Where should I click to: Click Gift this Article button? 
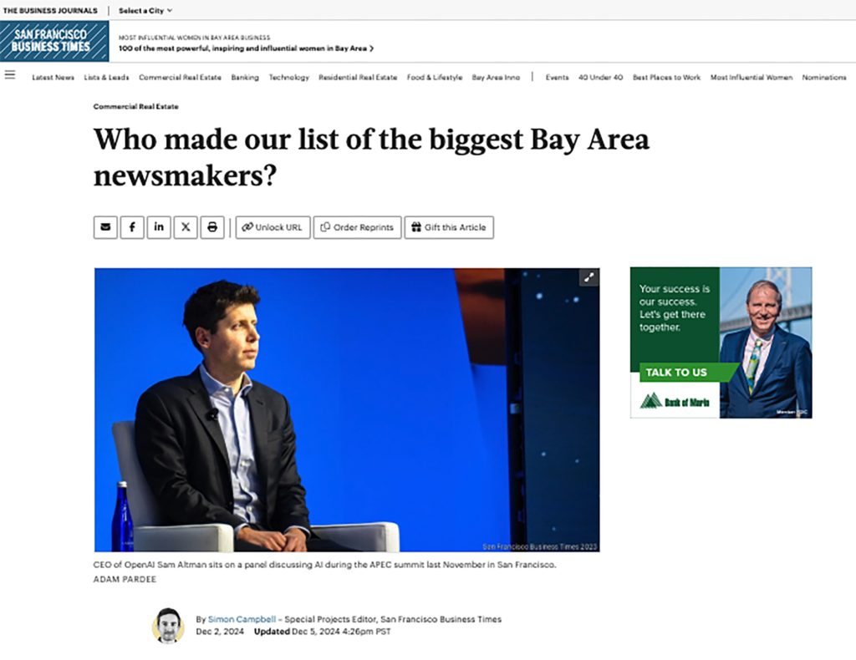coord(449,227)
